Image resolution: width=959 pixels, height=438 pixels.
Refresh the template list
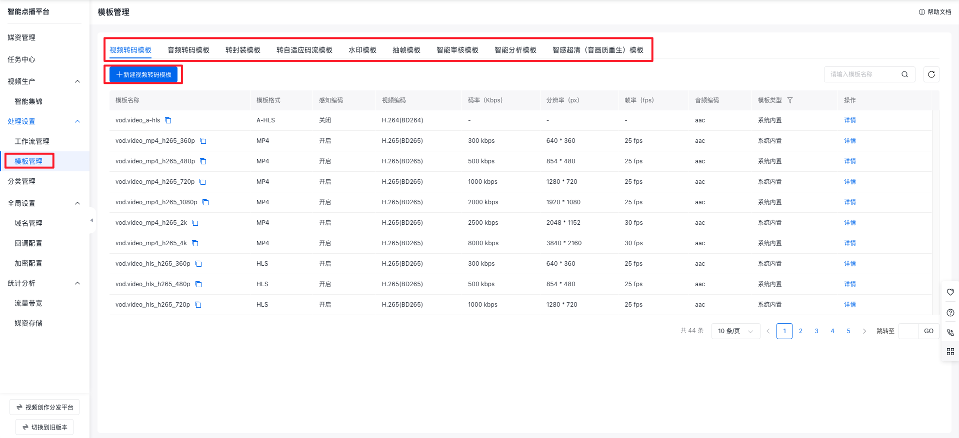[x=931, y=74]
